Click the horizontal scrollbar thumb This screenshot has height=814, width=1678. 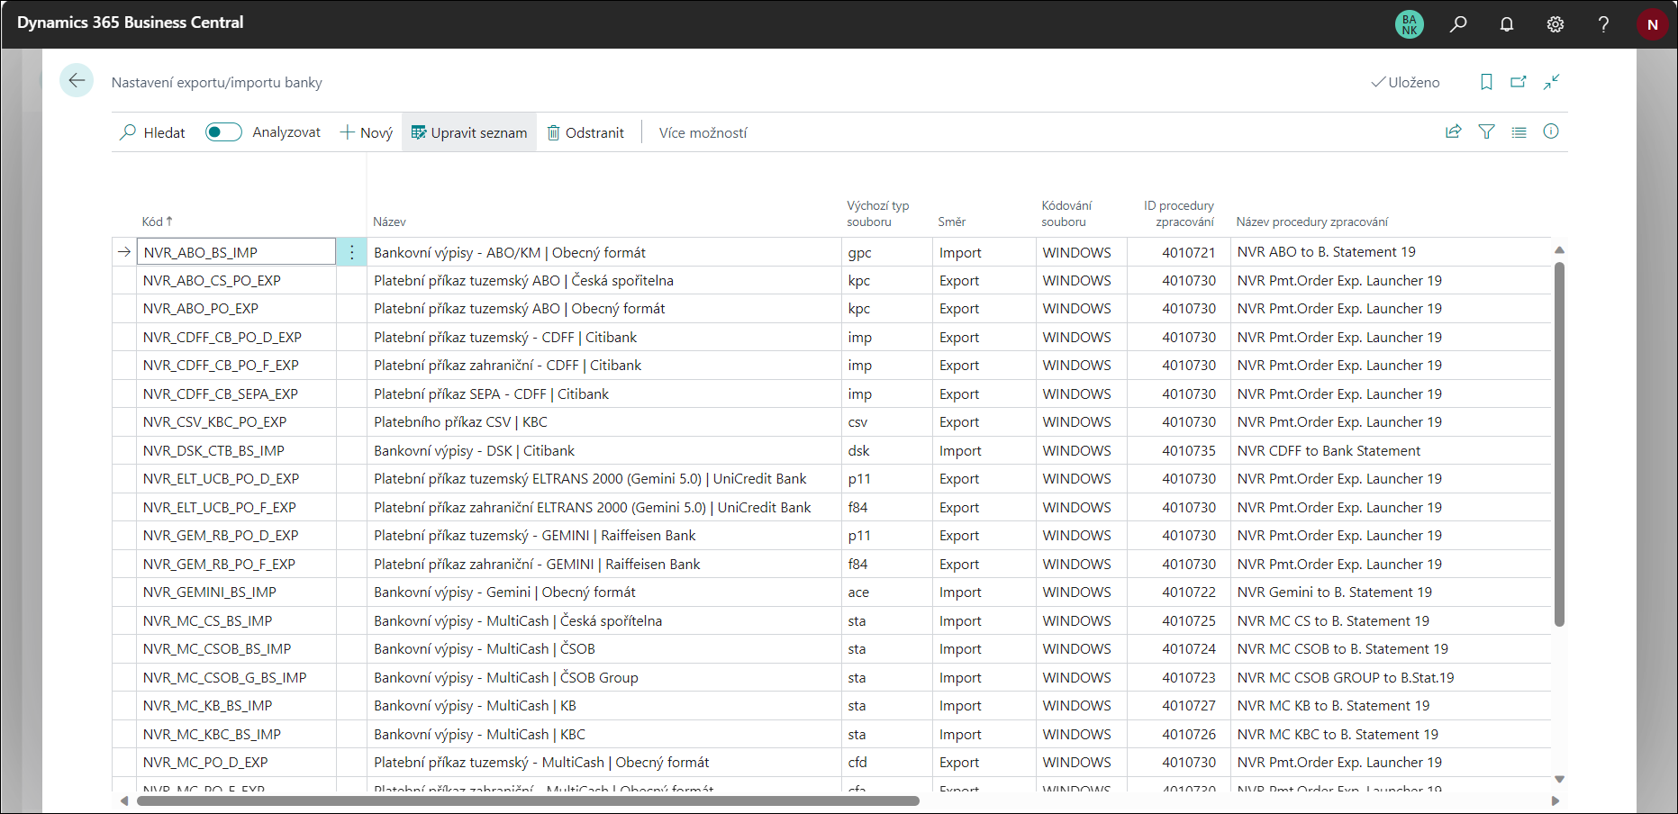click(x=528, y=800)
